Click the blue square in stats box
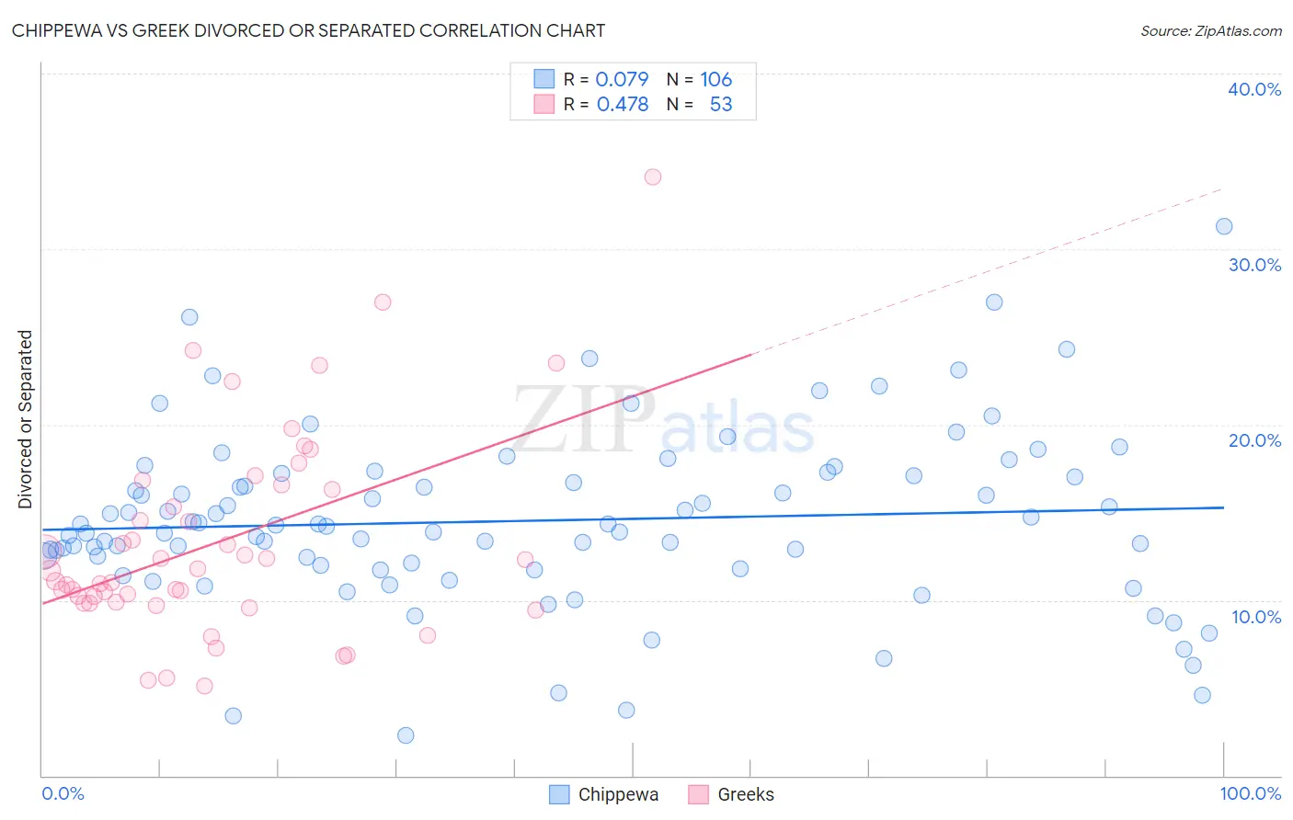The image size is (1293, 820). pyautogui.click(x=544, y=79)
